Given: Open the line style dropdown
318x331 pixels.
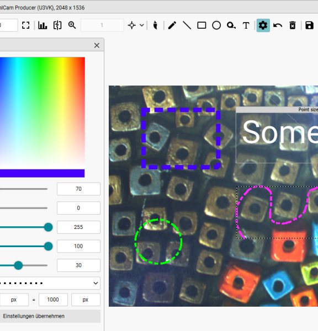Looking at the screenshot, I should 50,283.
